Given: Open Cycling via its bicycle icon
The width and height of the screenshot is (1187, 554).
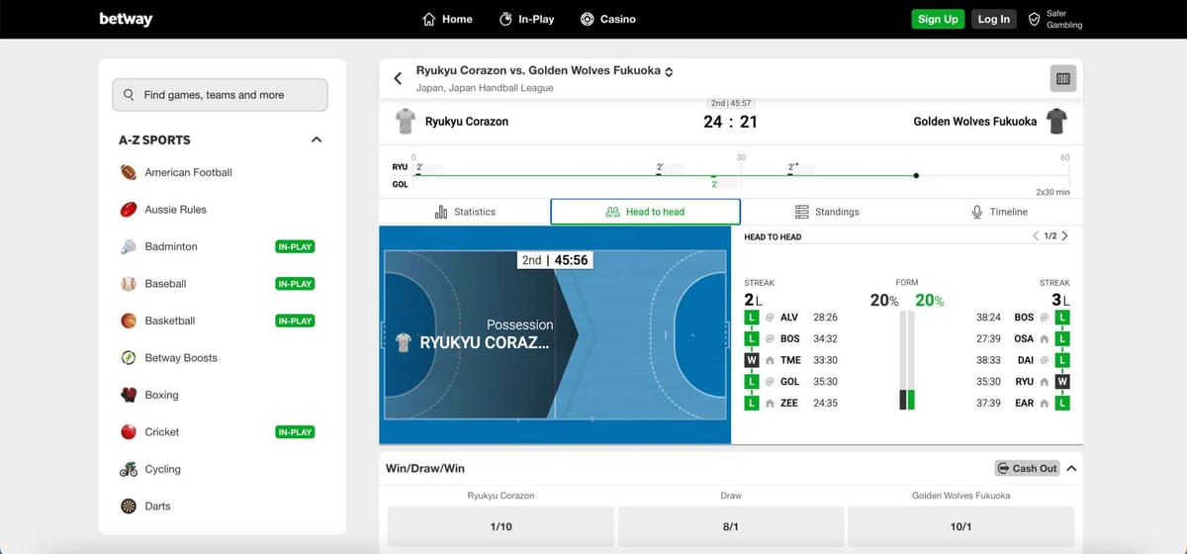Looking at the screenshot, I should (129, 469).
